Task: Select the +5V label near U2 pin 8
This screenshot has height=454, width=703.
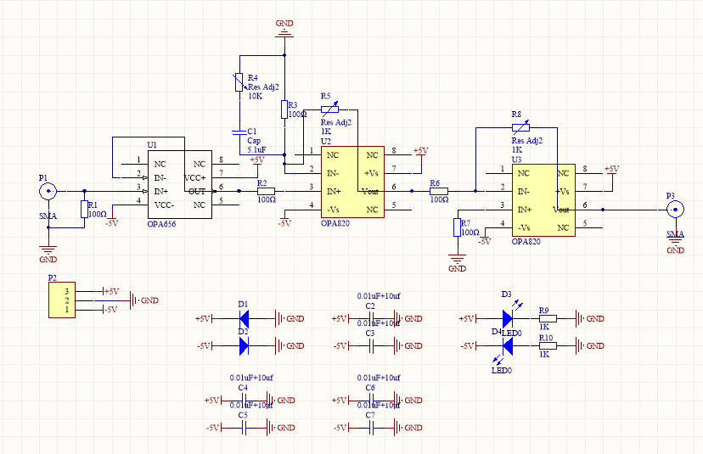Action: pyautogui.click(x=420, y=150)
